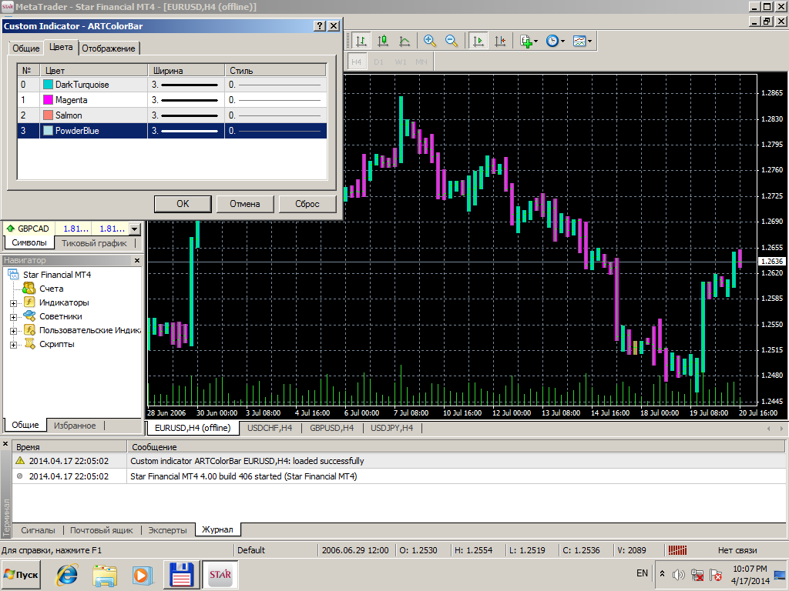This screenshot has height=591, width=789.
Task: Switch to line chart icon
Action: (405, 41)
